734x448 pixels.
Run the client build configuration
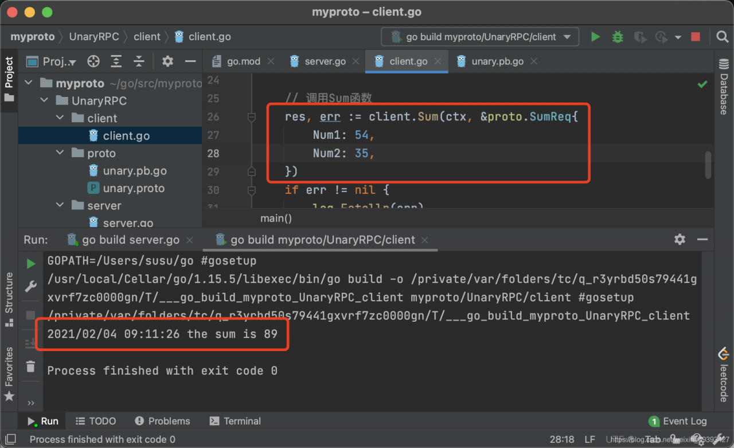tap(595, 37)
